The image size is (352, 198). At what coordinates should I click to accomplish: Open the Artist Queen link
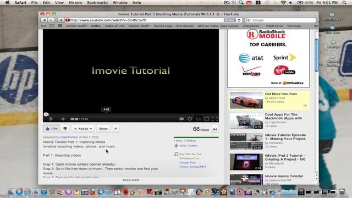tap(193, 146)
